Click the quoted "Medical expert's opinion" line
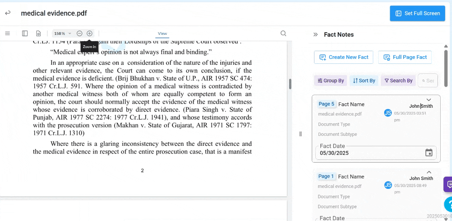 point(131,52)
